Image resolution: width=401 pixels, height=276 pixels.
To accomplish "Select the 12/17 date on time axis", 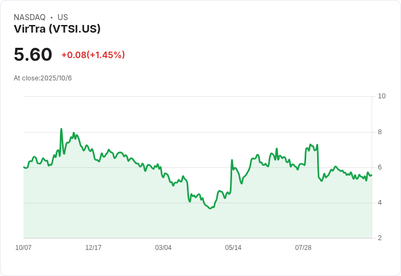I will pyautogui.click(x=93, y=248).
